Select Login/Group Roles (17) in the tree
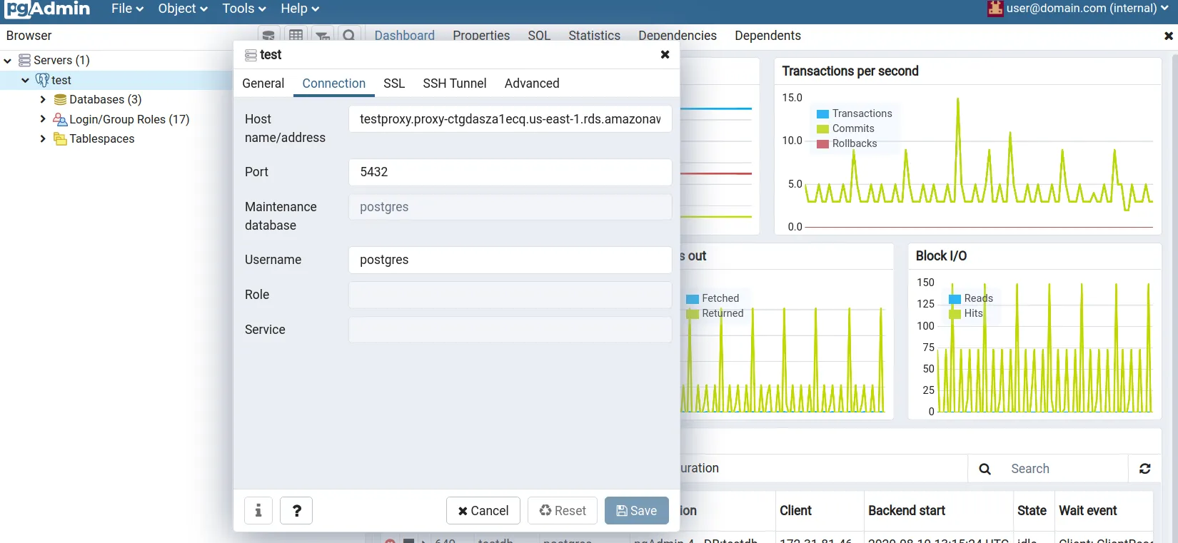Screen dimensions: 1178x543 pyautogui.click(x=129, y=119)
